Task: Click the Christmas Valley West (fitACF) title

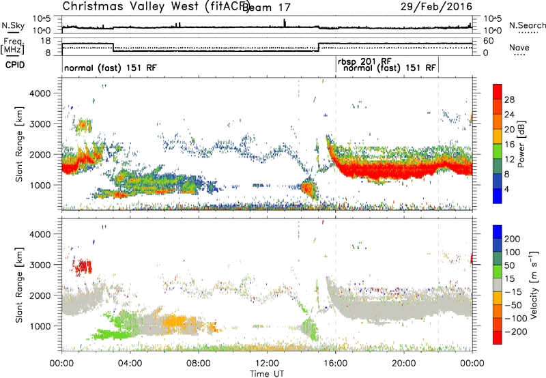Action: (x=156, y=6)
